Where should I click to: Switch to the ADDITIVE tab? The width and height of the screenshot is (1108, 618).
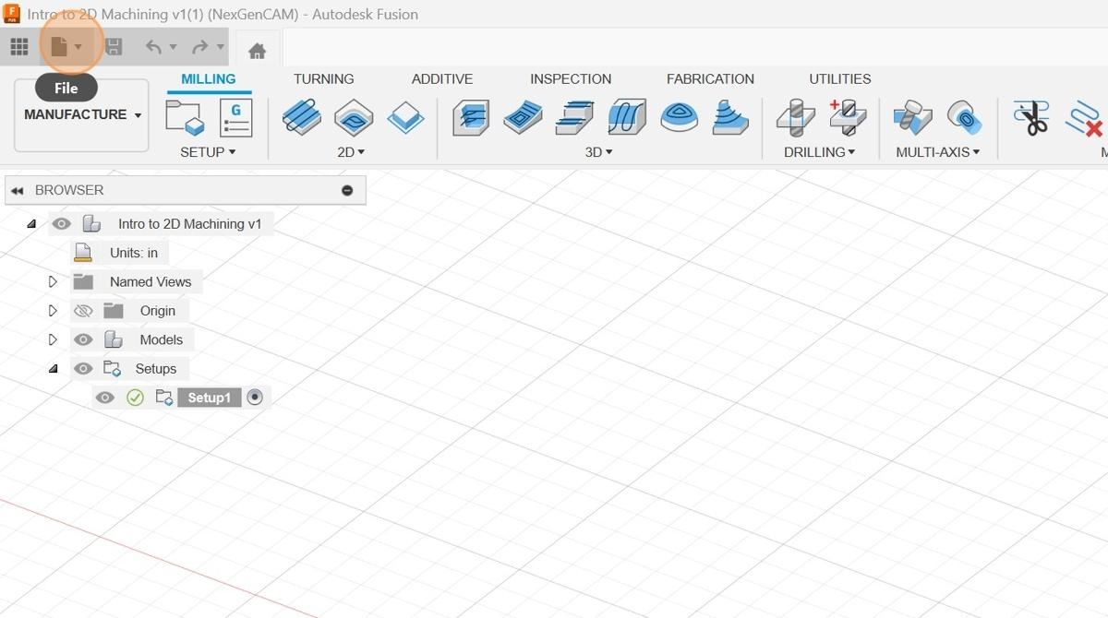442,79
